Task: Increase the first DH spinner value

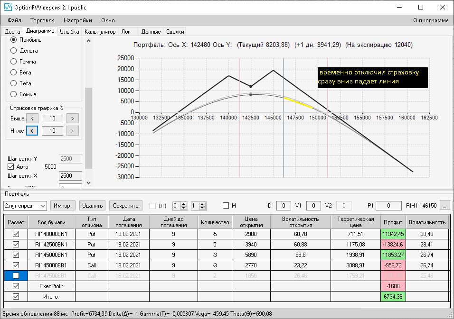Action: click(x=184, y=204)
